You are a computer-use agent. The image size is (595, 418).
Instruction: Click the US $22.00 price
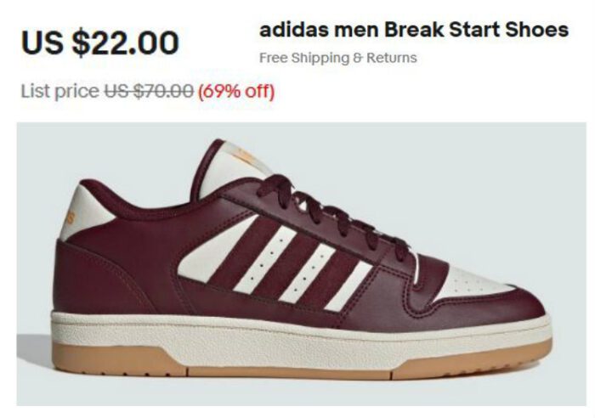pyautogui.click(x=100, y=42)
